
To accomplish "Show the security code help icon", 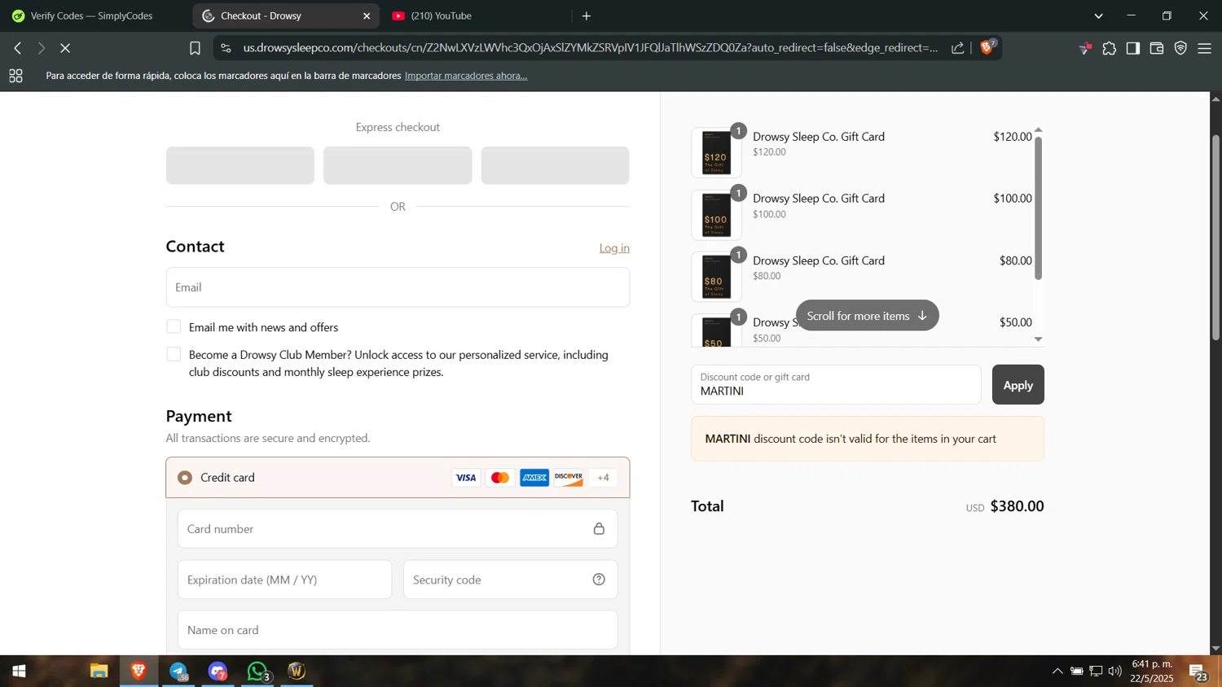I will pyautogui.click(x=599, y=580).
